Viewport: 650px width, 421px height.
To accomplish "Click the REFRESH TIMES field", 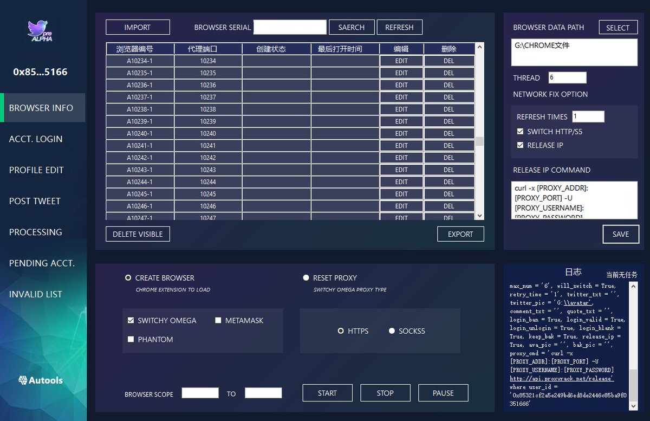I will point(588,116).
